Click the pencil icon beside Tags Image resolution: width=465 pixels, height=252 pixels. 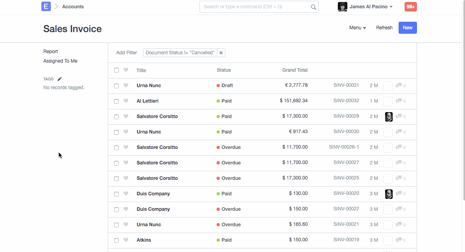click(x=60, y=79)
